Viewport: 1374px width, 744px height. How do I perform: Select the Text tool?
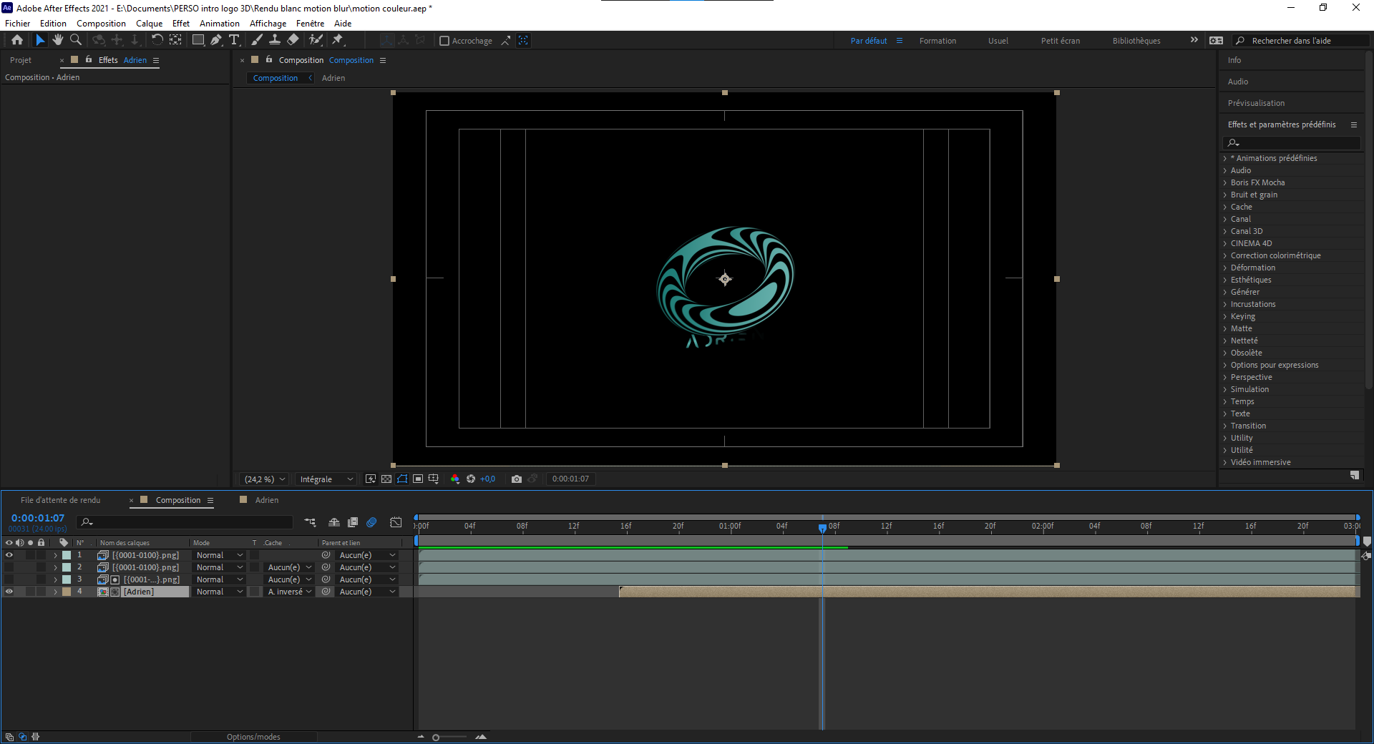(234, 40)
